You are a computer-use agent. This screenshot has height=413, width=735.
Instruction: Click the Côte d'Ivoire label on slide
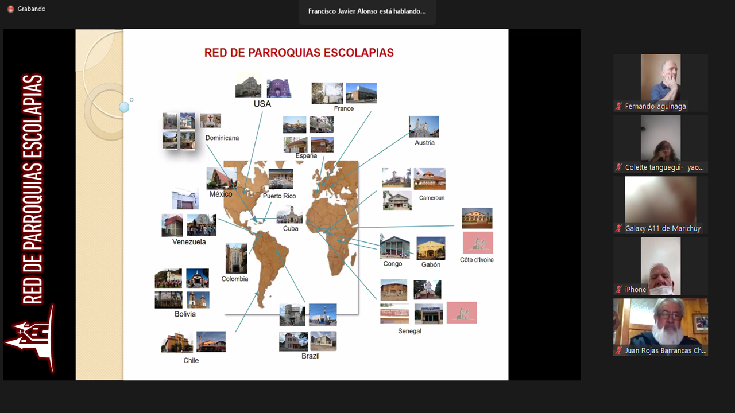tap(477, 260)
